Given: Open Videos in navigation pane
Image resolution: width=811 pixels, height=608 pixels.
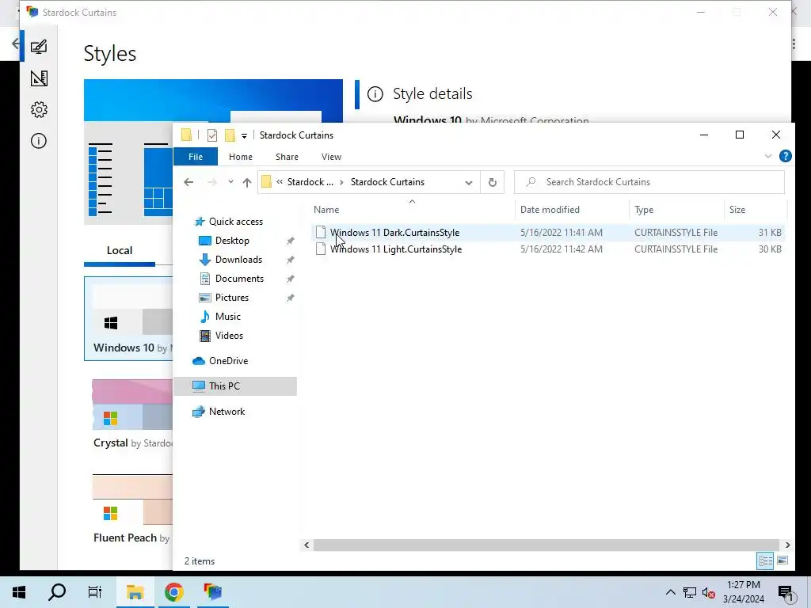Looking at the screenshot, I should pyautogui.click(x=229, y=336).
